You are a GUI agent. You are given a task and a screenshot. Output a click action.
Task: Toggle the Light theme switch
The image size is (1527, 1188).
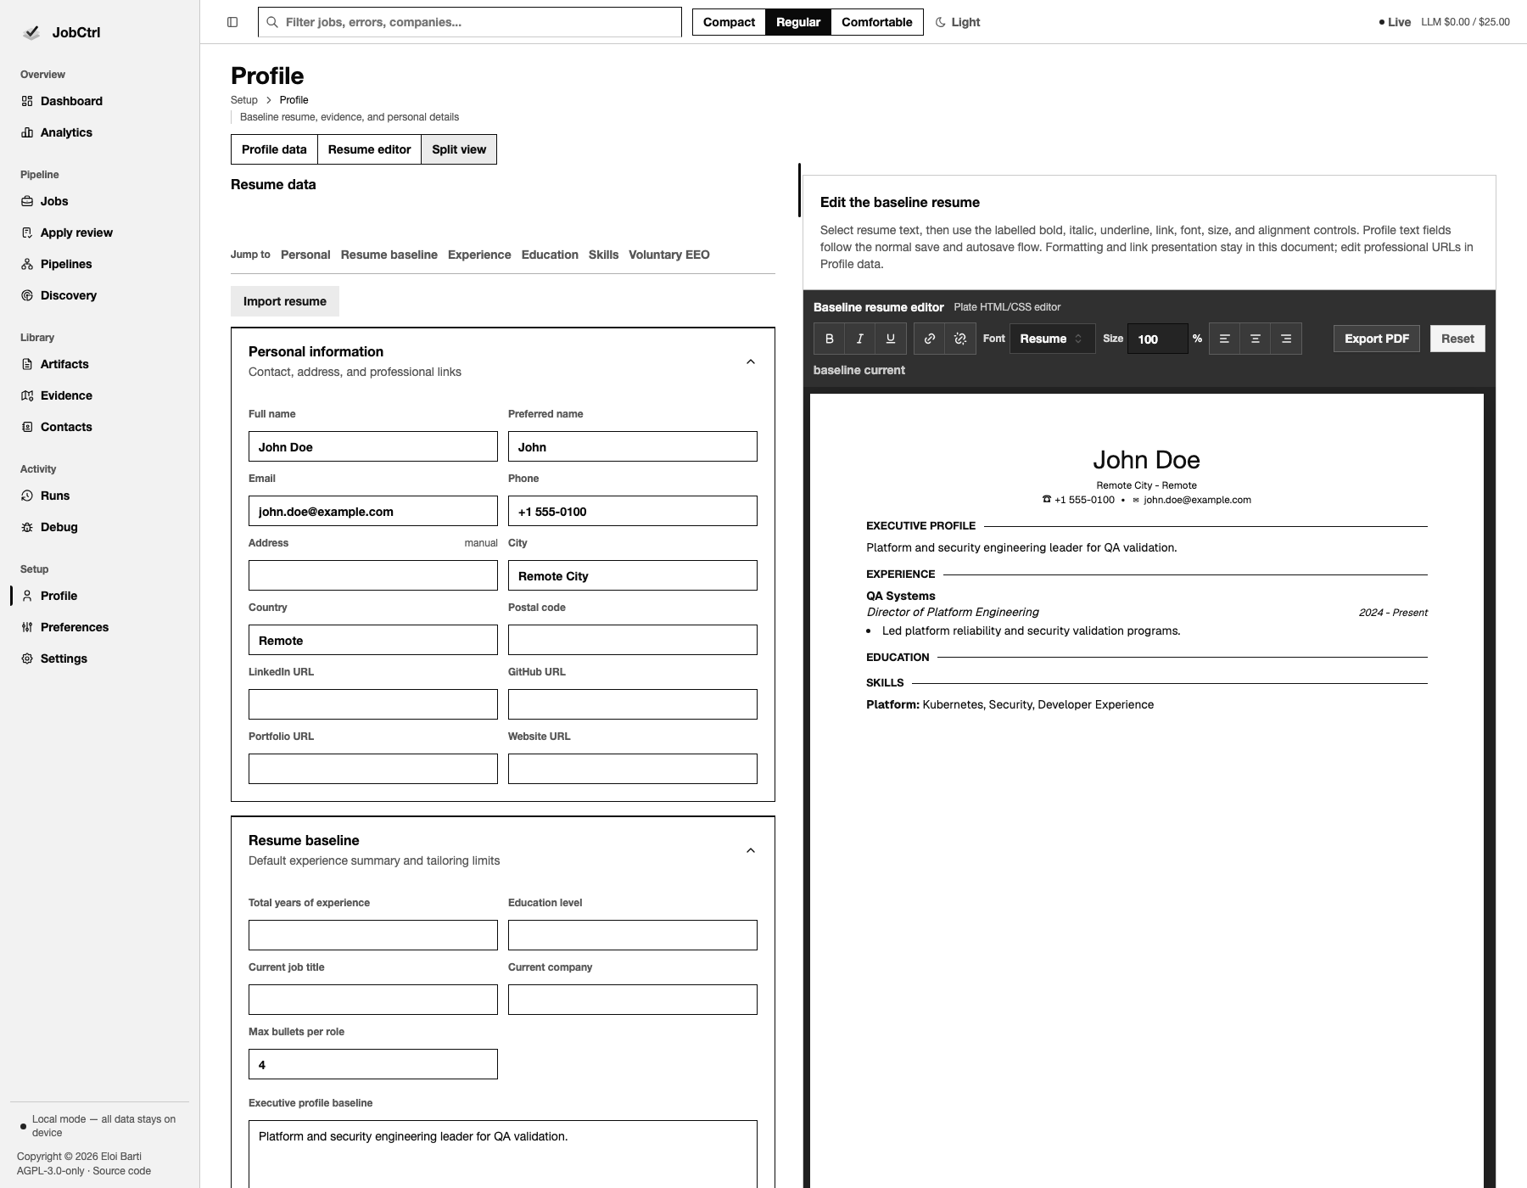pyautogui.click(x=958, y=22)
